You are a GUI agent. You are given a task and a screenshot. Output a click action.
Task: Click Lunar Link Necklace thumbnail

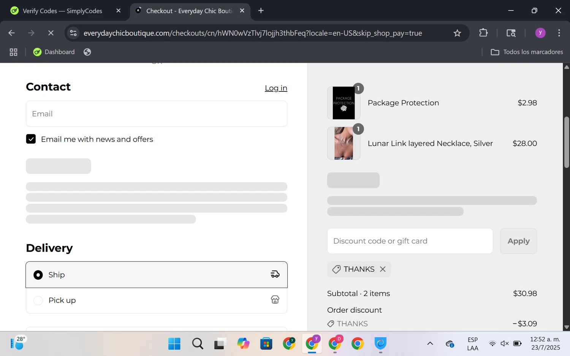(344, 143)
